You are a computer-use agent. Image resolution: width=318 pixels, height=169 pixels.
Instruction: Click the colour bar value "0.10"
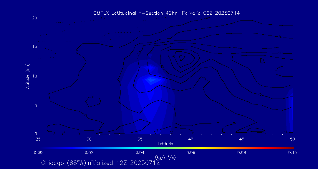pyautogui.click(x=293, y=153)
